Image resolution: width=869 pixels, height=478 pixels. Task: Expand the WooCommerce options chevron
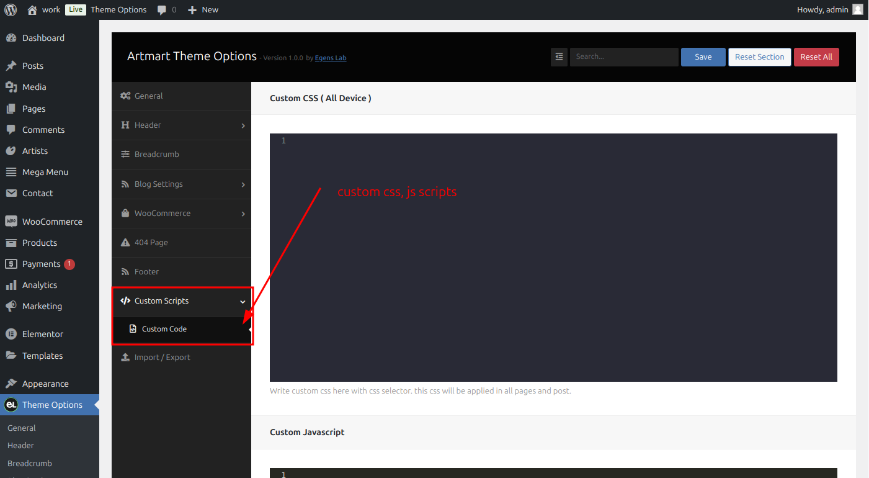(243, 214)
